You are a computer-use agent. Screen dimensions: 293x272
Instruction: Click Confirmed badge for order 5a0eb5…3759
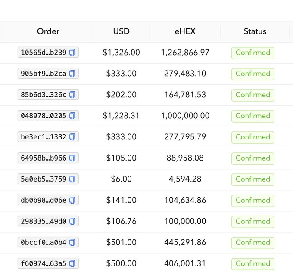pos(253,179)
